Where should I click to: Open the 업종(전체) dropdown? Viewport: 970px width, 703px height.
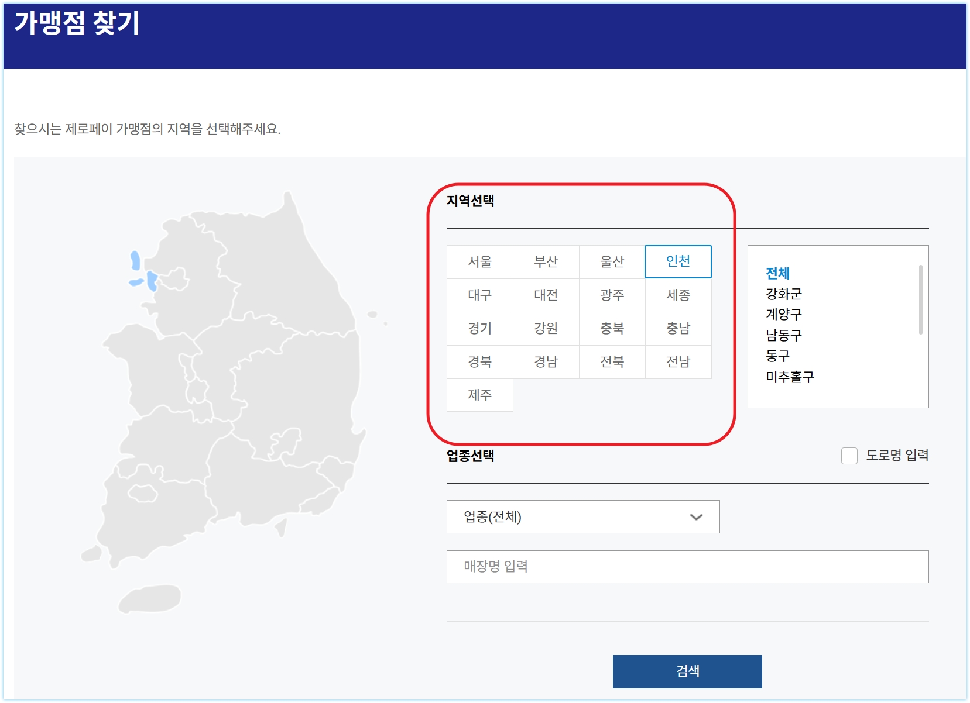coord(582,516)
